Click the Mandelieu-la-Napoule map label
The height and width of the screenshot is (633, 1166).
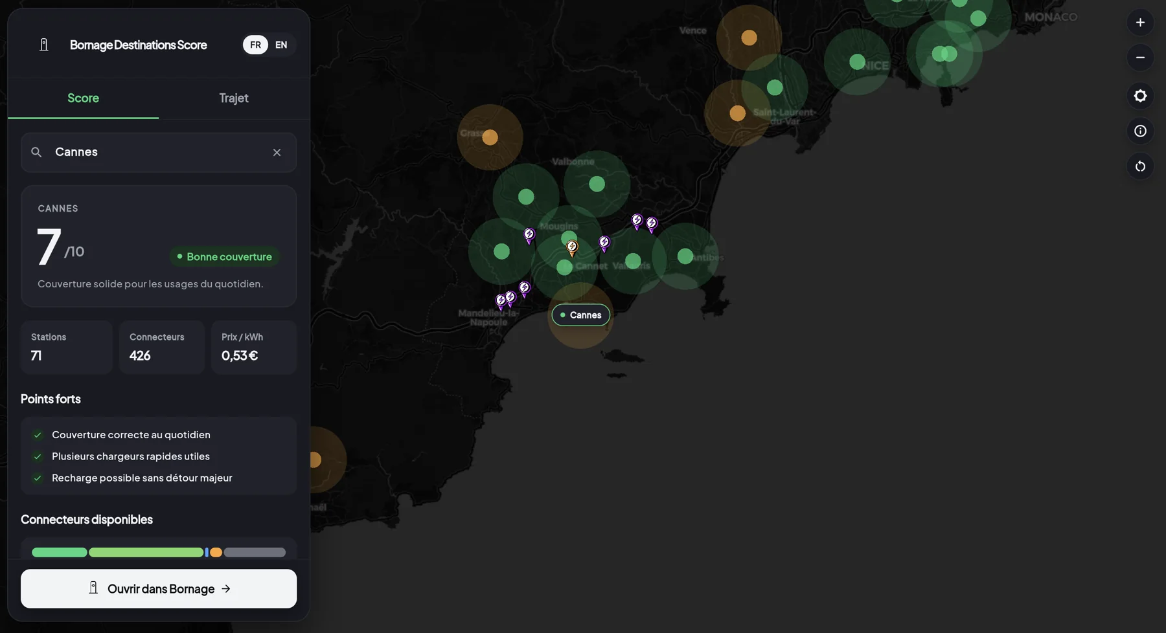tap(489, 318)
